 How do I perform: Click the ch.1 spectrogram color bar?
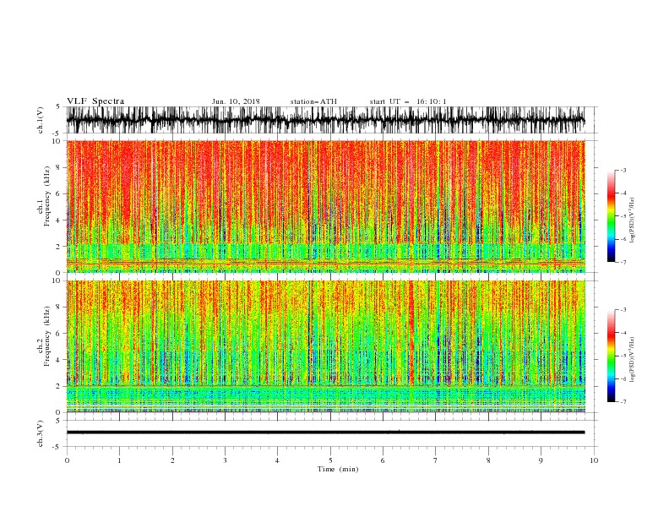pyautogui.click(x=611, y=216)
